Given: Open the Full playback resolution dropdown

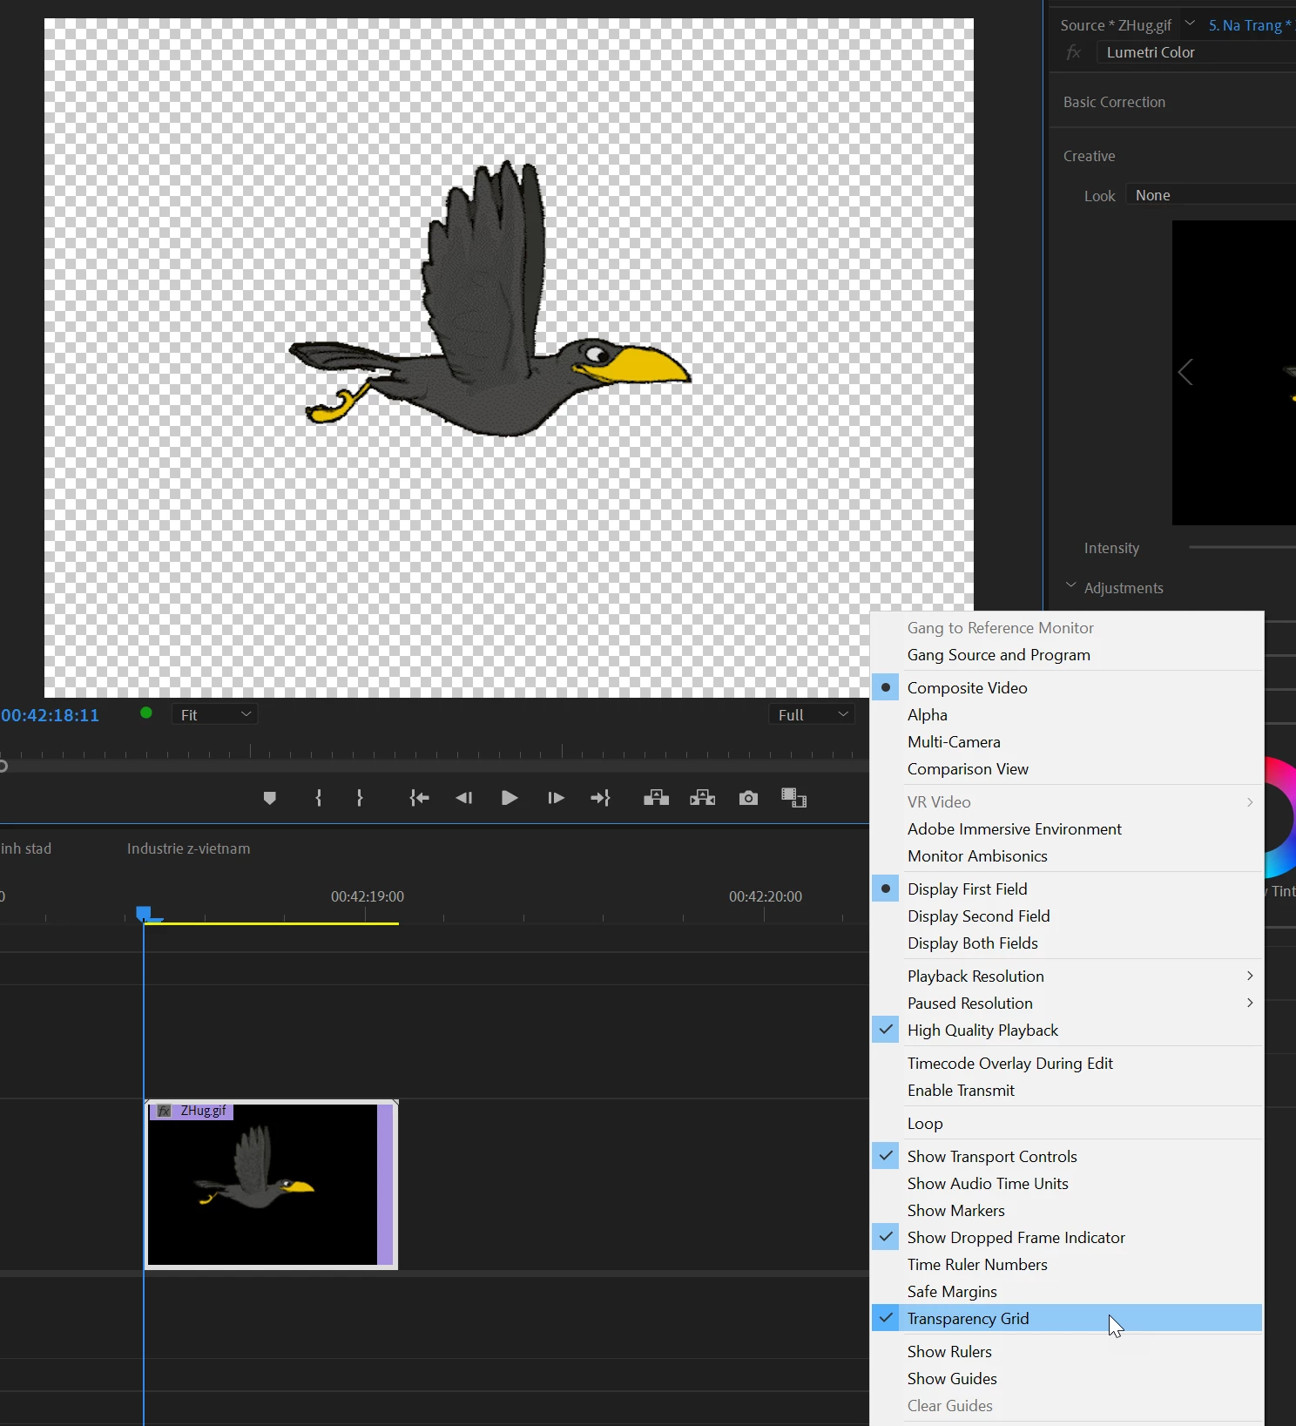Looking at the screenshot, I should pos(812,714).
